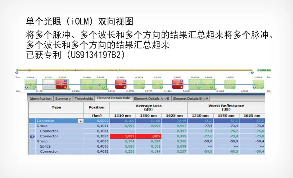This screenshot has height=178, width=293.
Task: Click the 0,2956 length label
Action: point(76,91)
